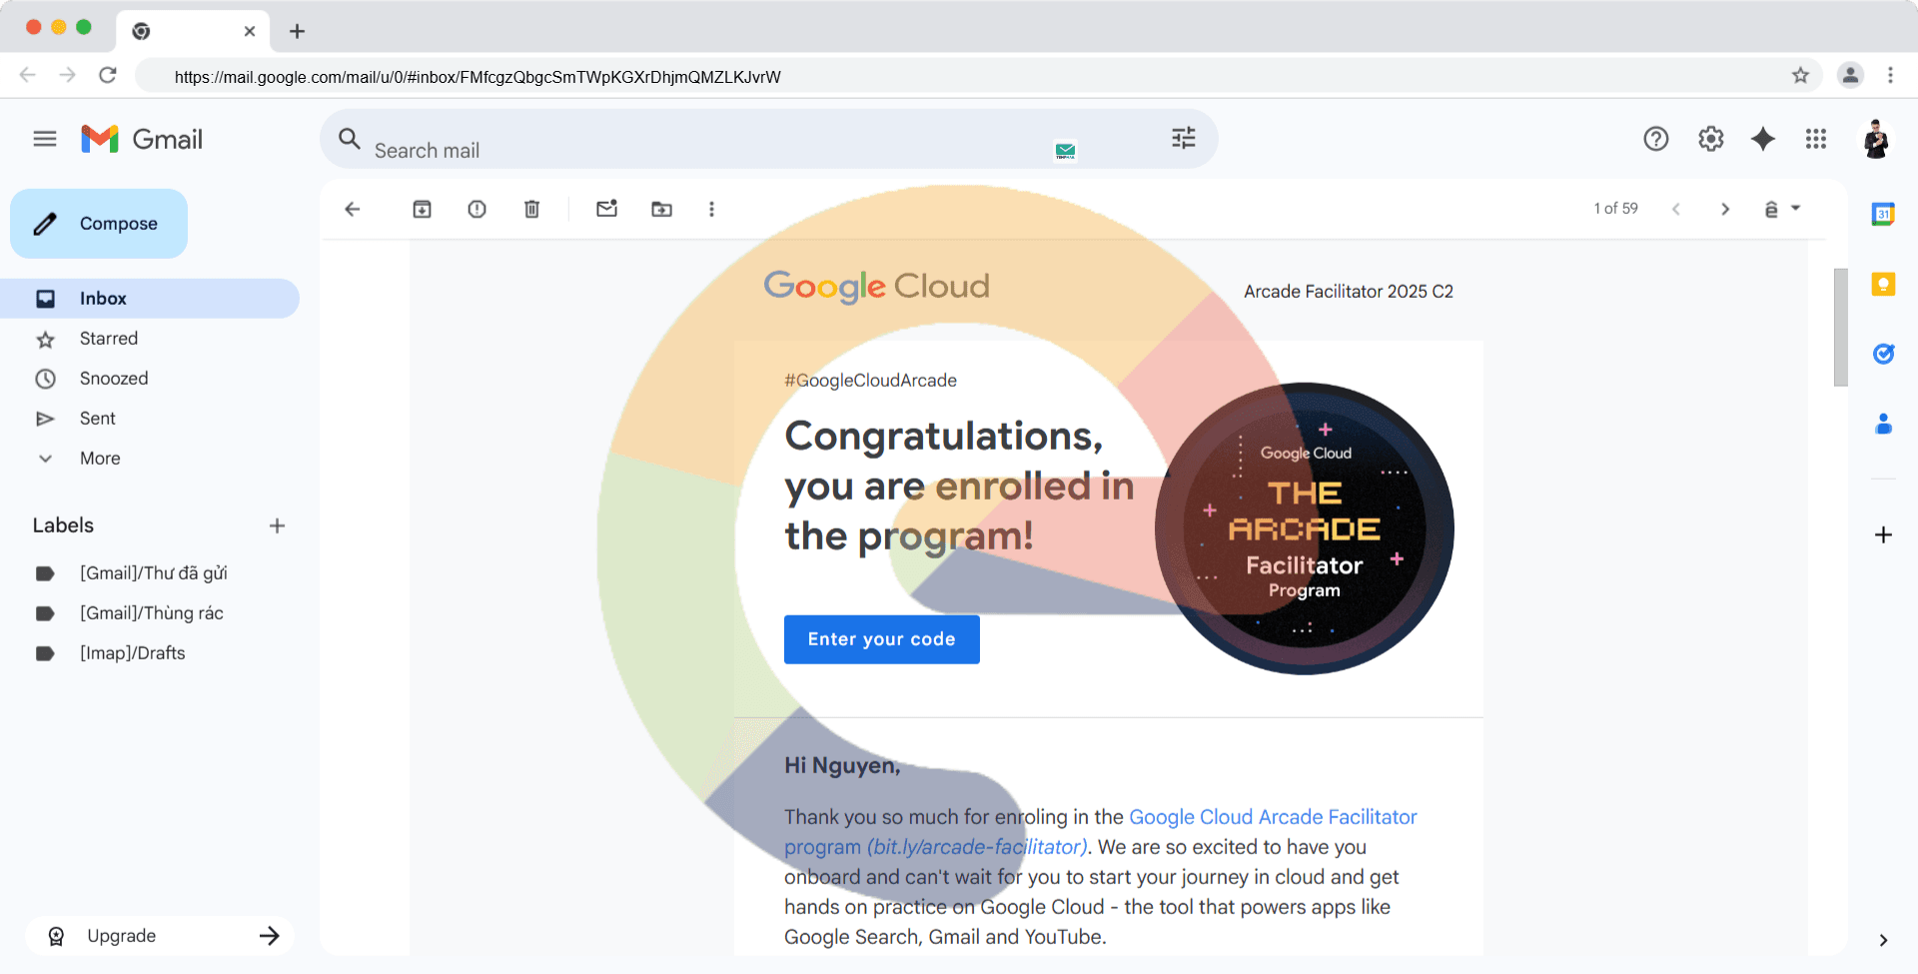
Task: Open the Google apps grid
Action: pos(1816,139)
